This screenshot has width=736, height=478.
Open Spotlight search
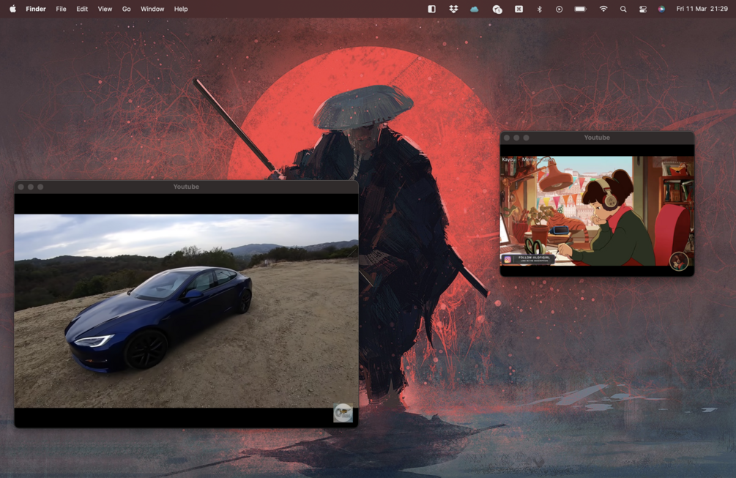point(623,9)
